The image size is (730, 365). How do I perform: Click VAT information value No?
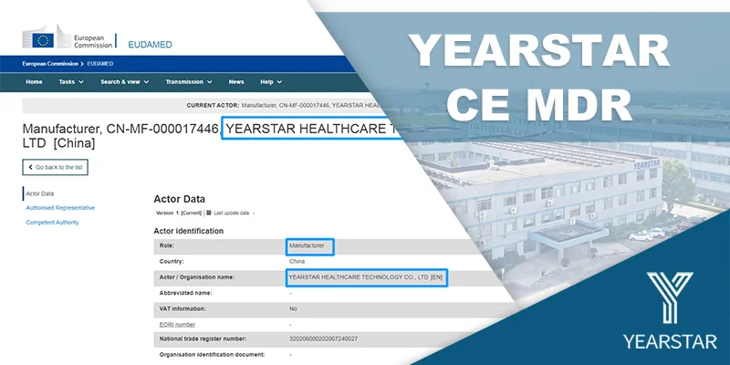pyautogui.click(x=293, y=308)
